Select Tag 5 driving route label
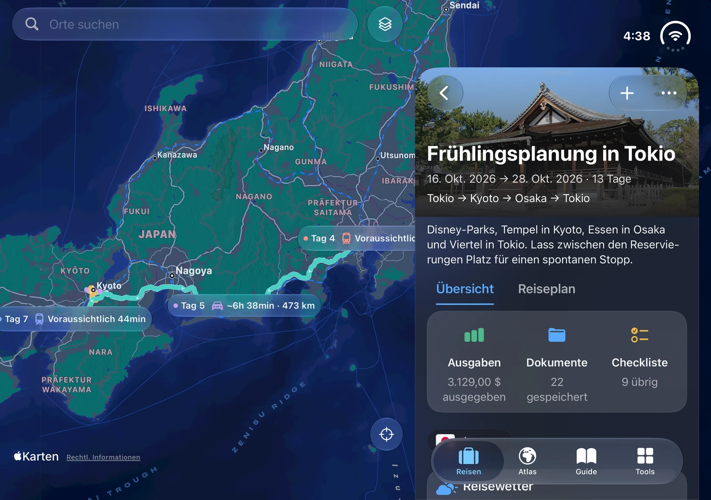711x500 pixels. [244, 306]
